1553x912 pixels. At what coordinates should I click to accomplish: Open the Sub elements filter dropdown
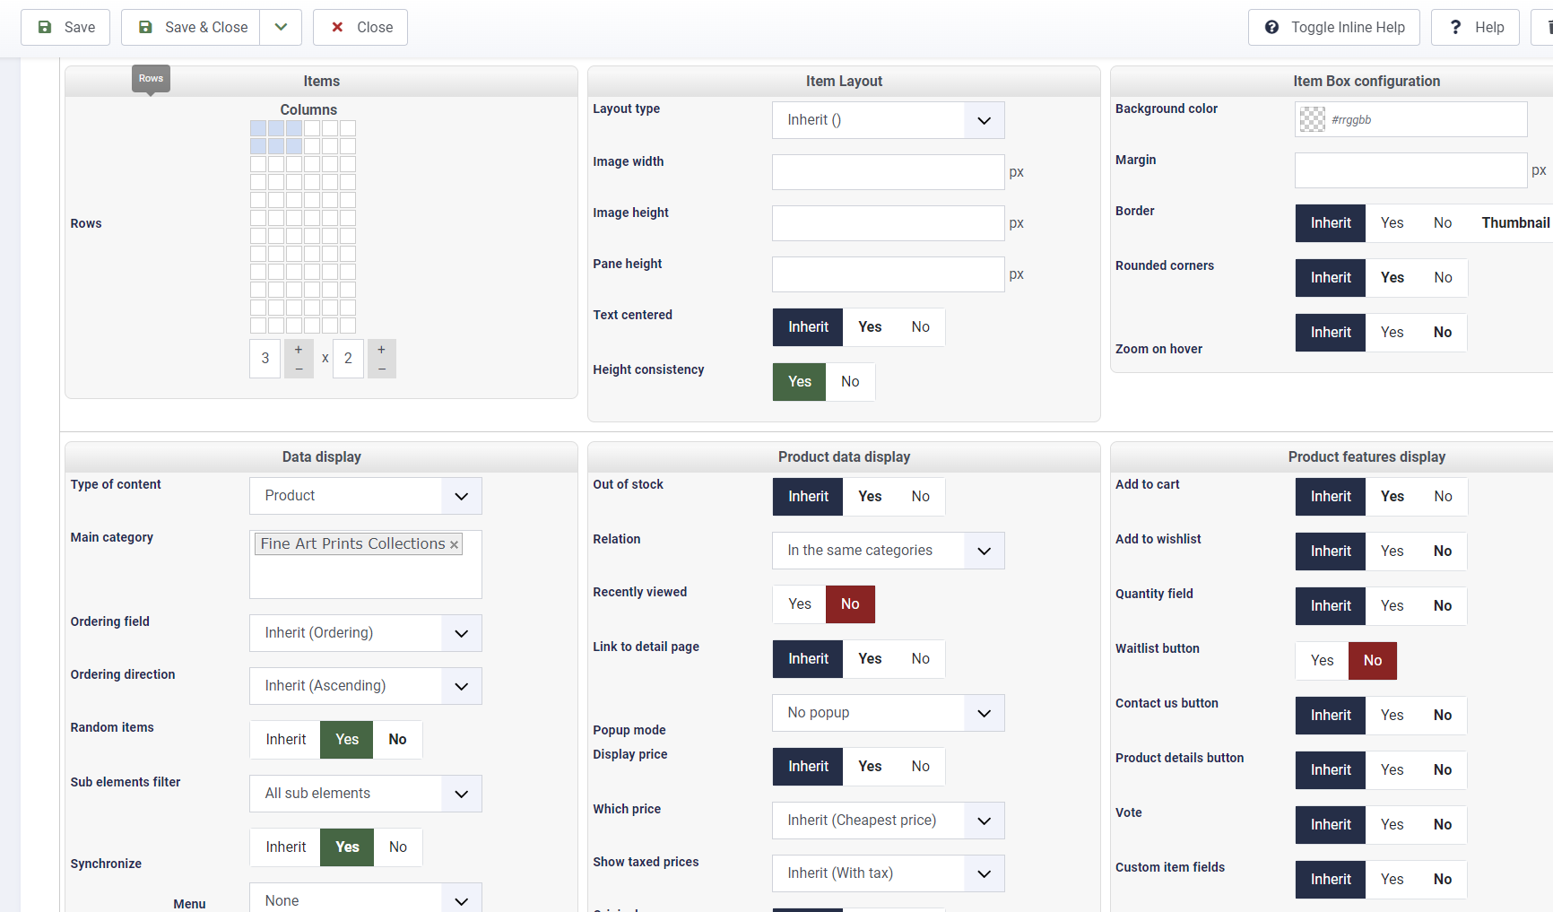[x=366, y=794]
